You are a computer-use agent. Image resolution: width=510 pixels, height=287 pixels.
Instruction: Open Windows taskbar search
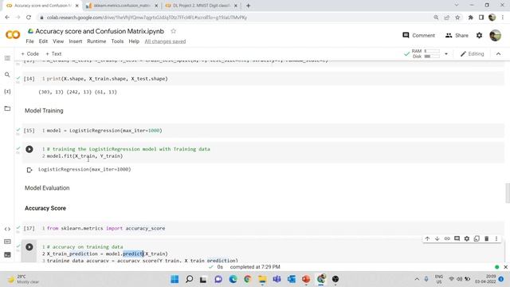pos(190,279)
